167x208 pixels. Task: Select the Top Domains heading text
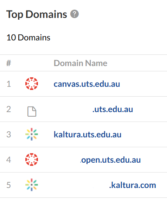coord(37,14)
